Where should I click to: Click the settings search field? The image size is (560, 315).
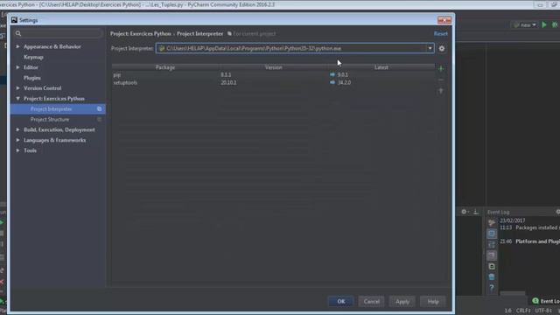(x=59, y=33)
